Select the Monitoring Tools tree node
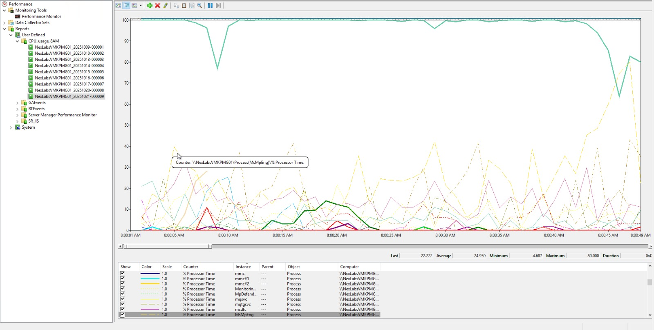Screen dimensions: 654x330 click(x=31, y=10)
